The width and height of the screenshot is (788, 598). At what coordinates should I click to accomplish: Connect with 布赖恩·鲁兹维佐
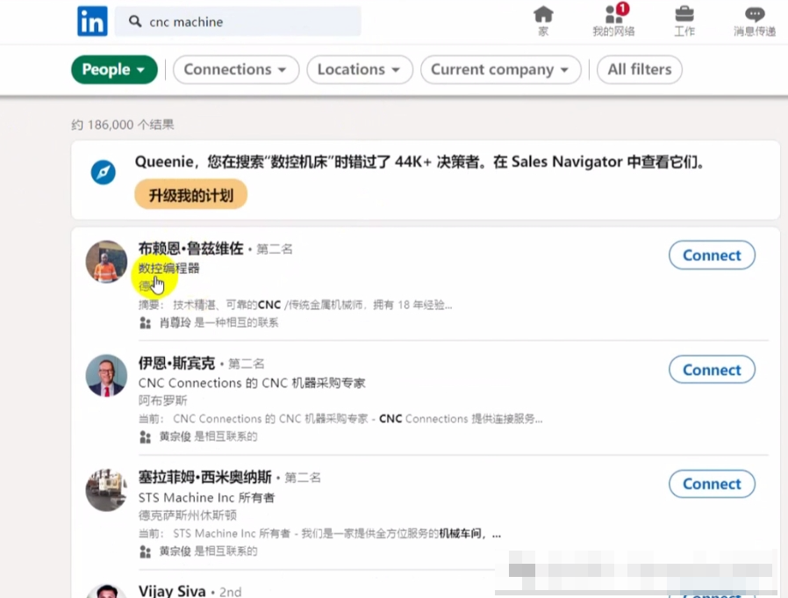click(712, 256)
